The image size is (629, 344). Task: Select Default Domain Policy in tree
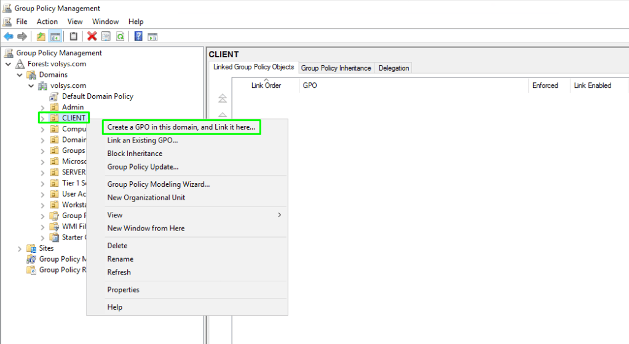click(97, 96)
